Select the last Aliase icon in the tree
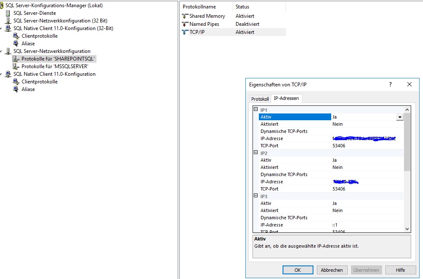This screenshot has height=279, width=423. coord(16,89)
